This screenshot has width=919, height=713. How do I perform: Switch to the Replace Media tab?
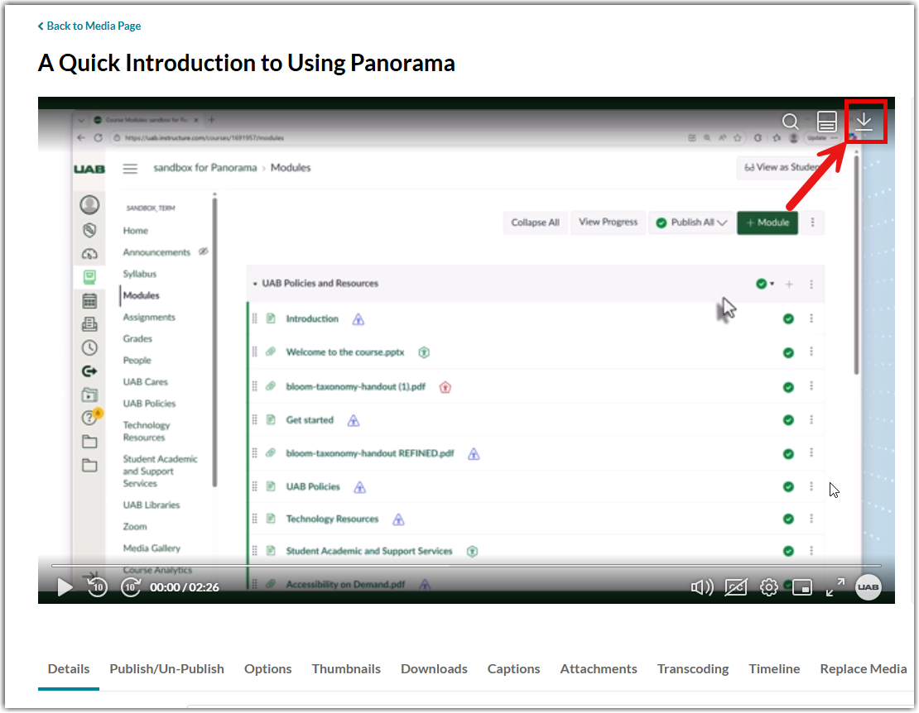(863, 669)
